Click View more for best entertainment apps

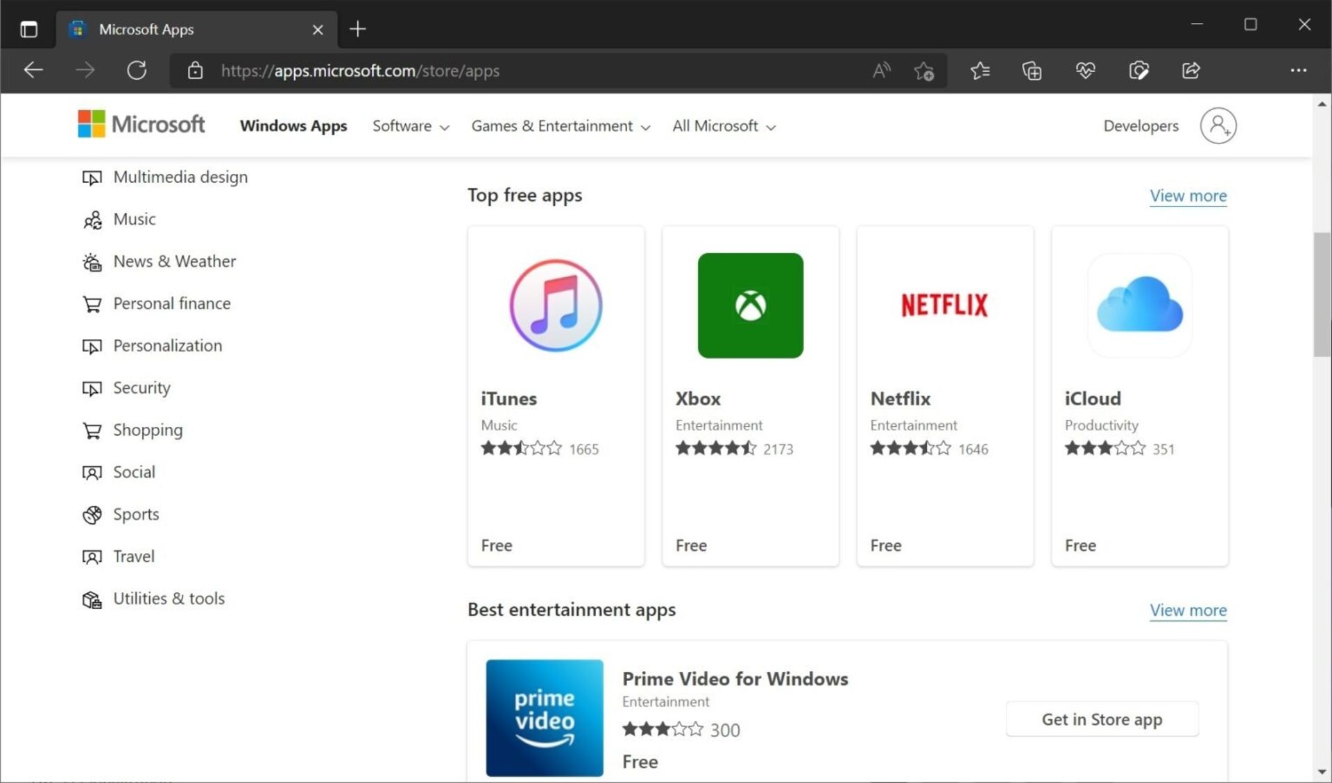tap(1188, 610)
